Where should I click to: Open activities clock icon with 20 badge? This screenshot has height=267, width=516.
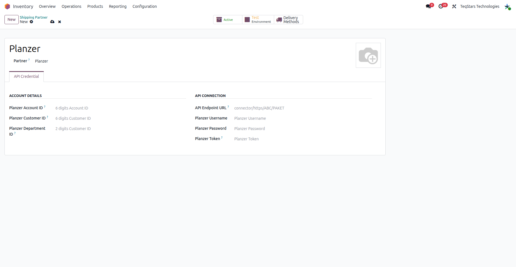tap(441, 6)
